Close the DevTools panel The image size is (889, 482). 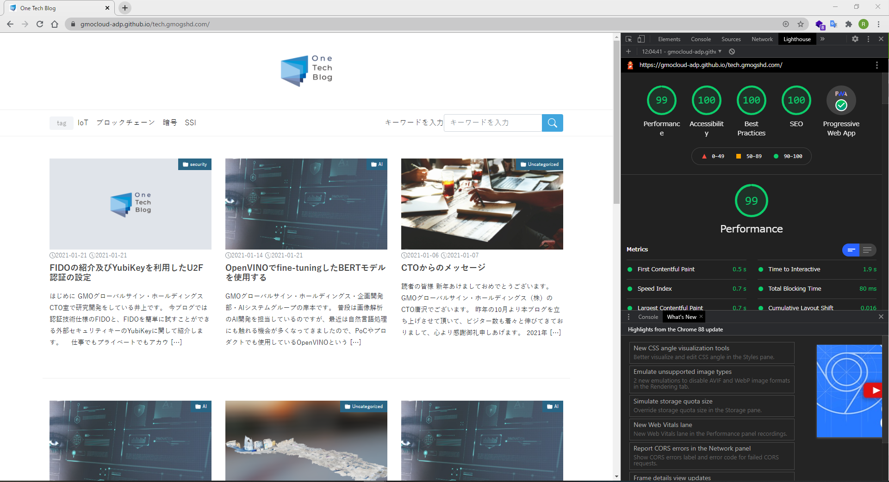pos(881,39)
